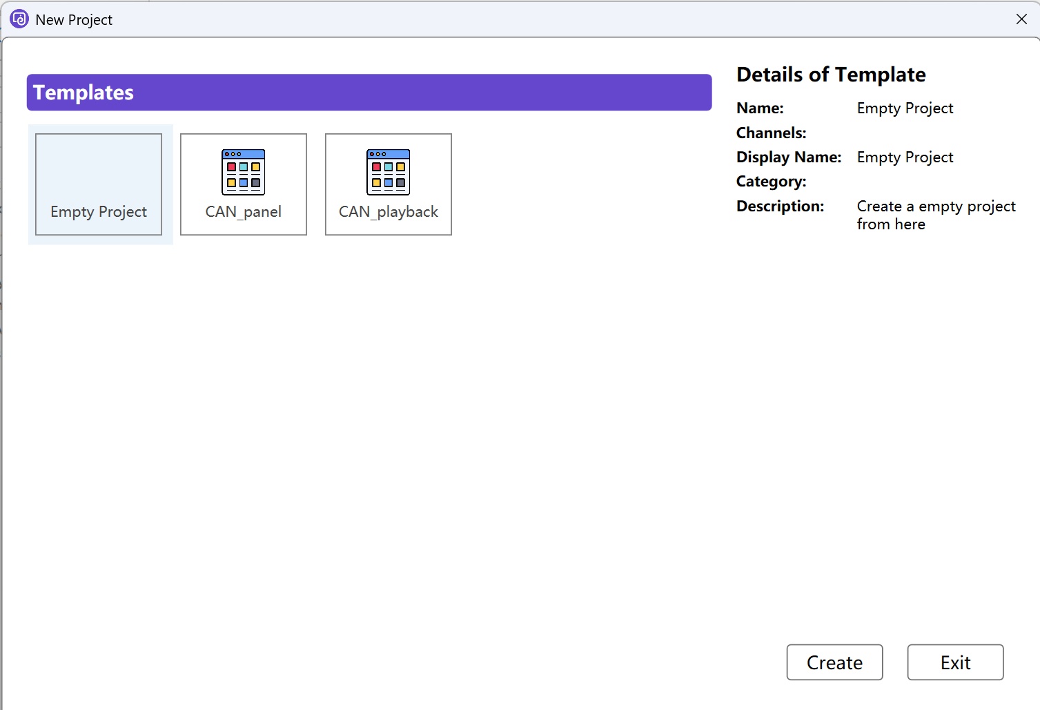1040x710 pixels.
Task: Click the Description: field label
Action: 780,207
